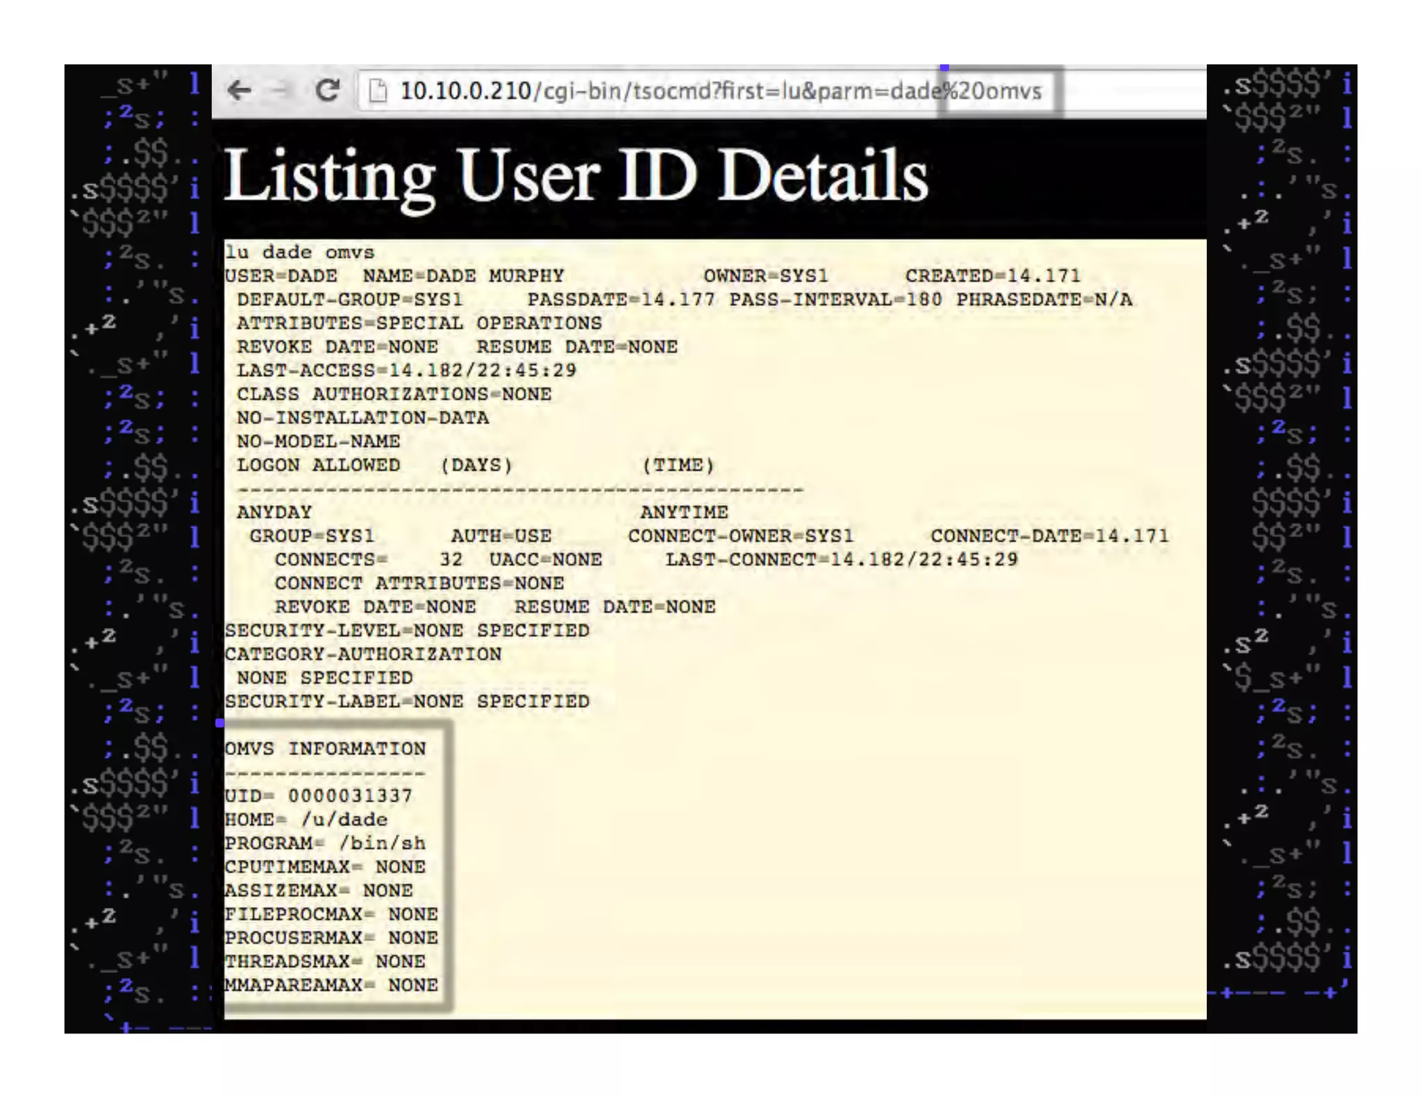The height and width of the screenshot is (1098, 1422).
Task: Click the 'Listing User ID Details' heading
Action: pos(576,176)
